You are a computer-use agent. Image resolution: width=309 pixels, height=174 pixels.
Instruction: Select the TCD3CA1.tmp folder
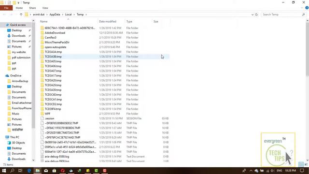tap(53, 100)
